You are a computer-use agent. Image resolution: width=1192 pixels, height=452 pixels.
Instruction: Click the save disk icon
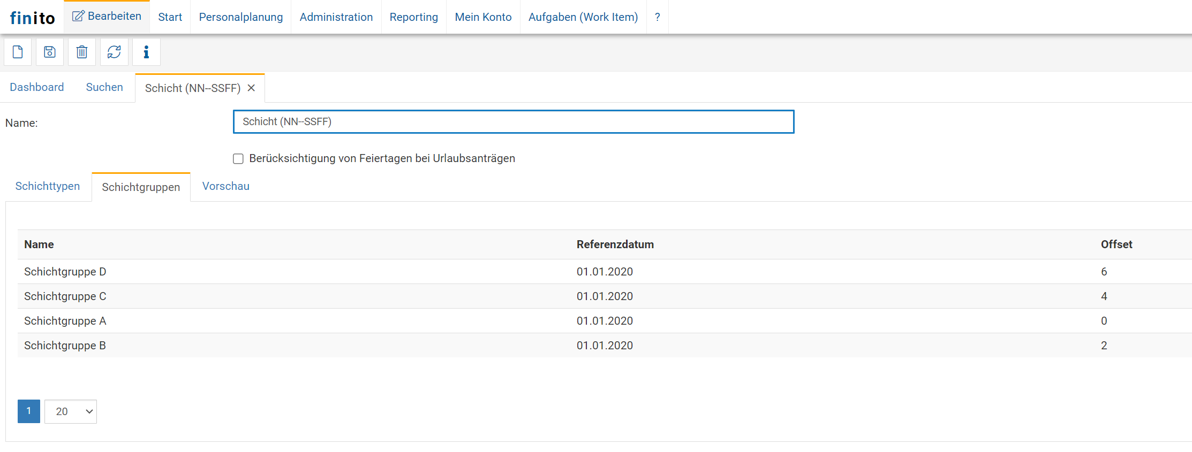(x=50, y=52)
